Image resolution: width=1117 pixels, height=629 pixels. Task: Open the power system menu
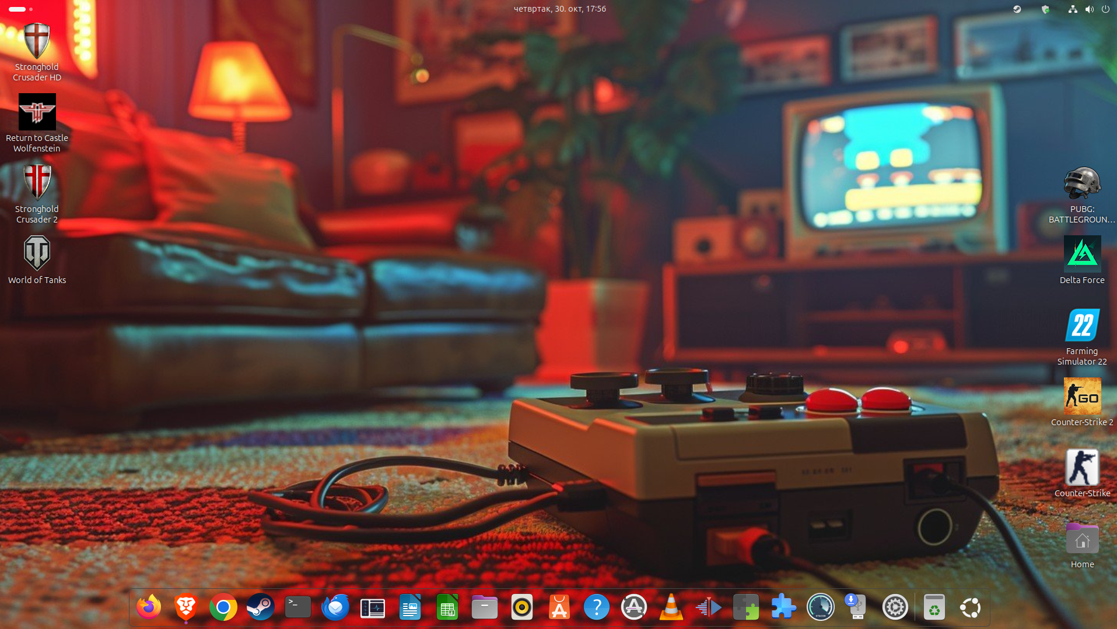click(x=1105, y=9)
